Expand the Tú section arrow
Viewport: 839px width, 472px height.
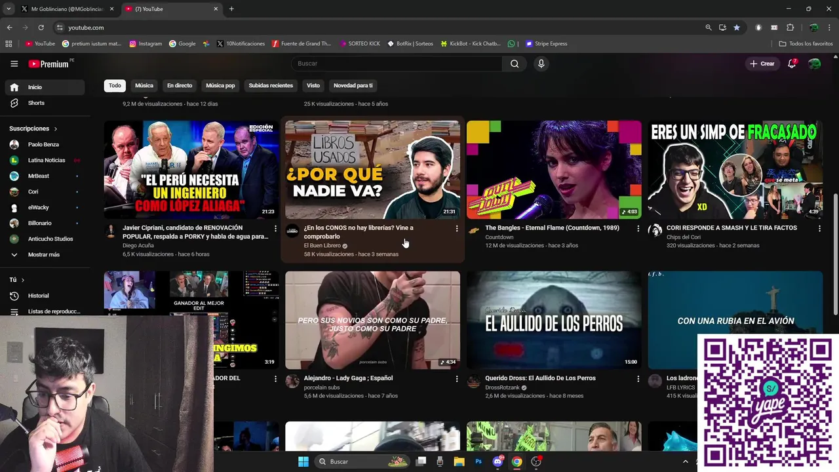point(23,280)
